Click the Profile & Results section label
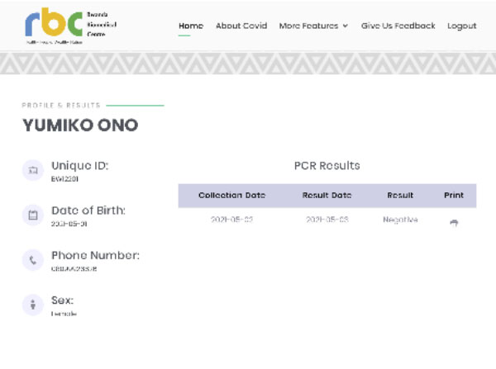Viewport: 496px width, 369px height. click(61, 105)
